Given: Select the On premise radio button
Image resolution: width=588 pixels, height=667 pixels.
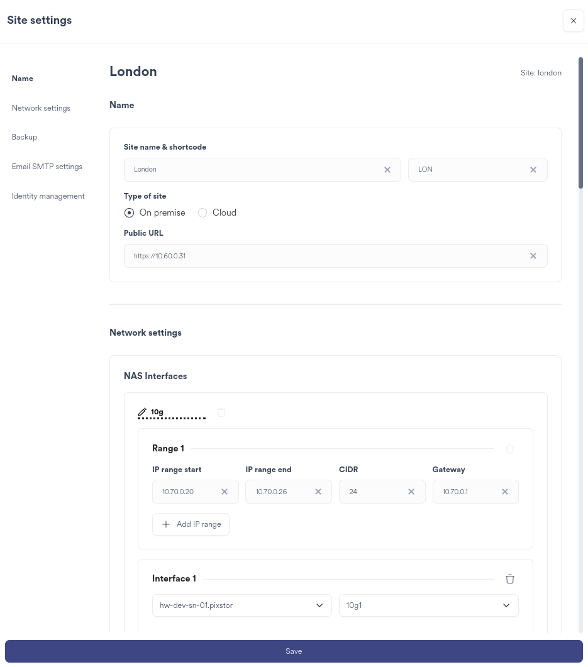Looking at the screenshot, I should tap(129, 212).
